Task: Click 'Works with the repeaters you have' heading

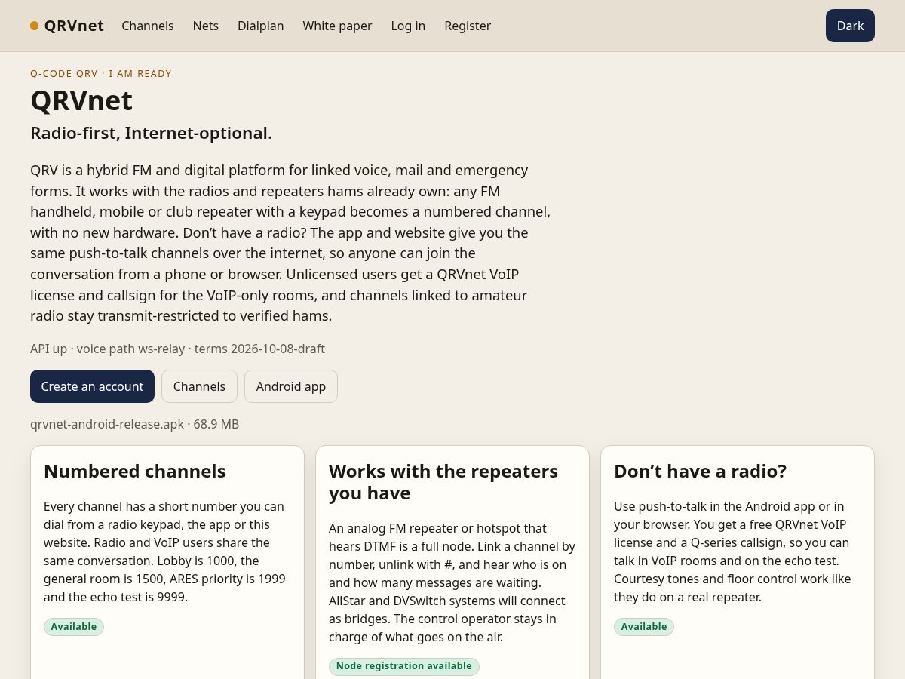Action: [443, 482]
